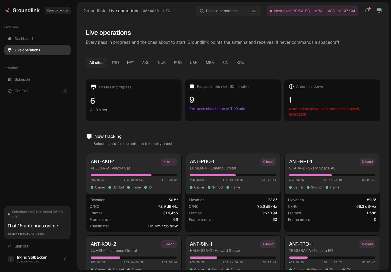The width and height of the screenshot is (391, 272).
Task: Select the ANT-AKU-1 tracking card
Action: [134, 193]
